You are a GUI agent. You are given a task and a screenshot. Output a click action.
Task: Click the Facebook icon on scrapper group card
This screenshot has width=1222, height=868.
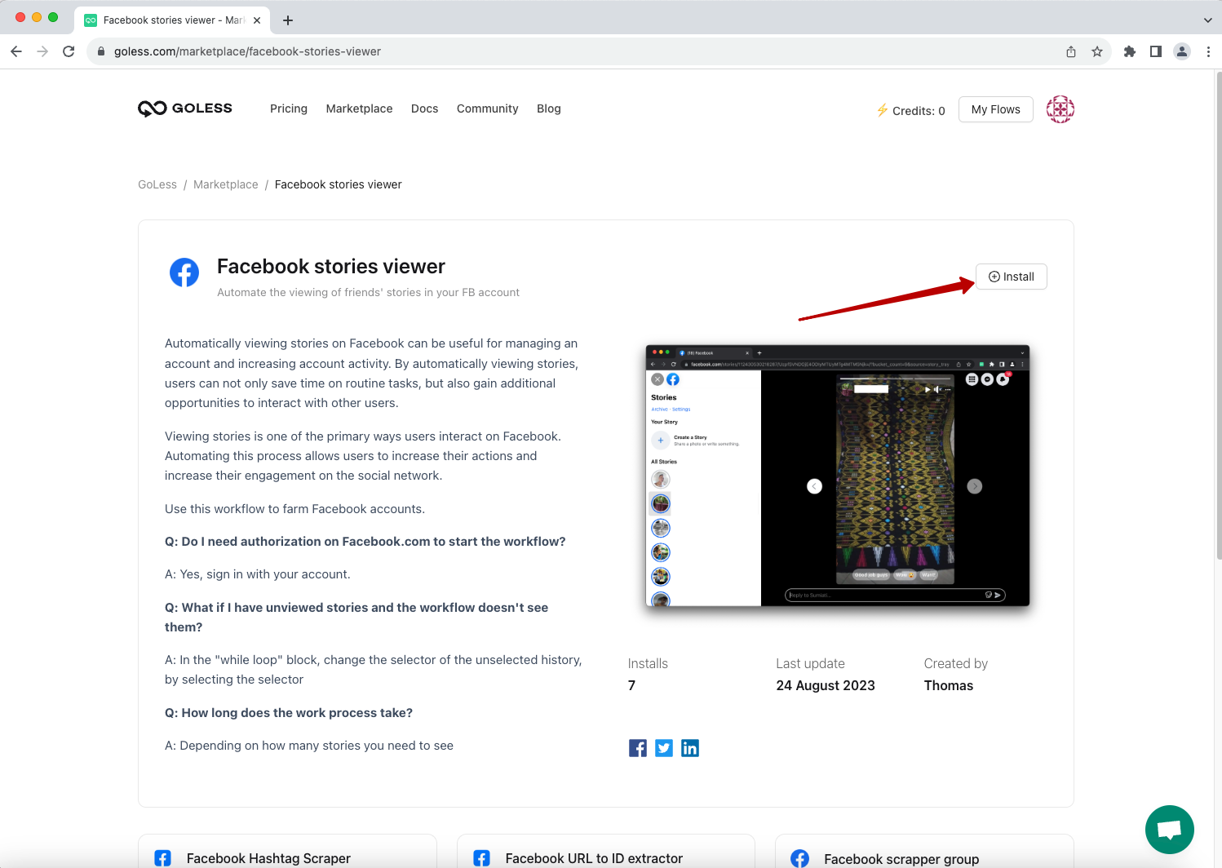(800, 858)
